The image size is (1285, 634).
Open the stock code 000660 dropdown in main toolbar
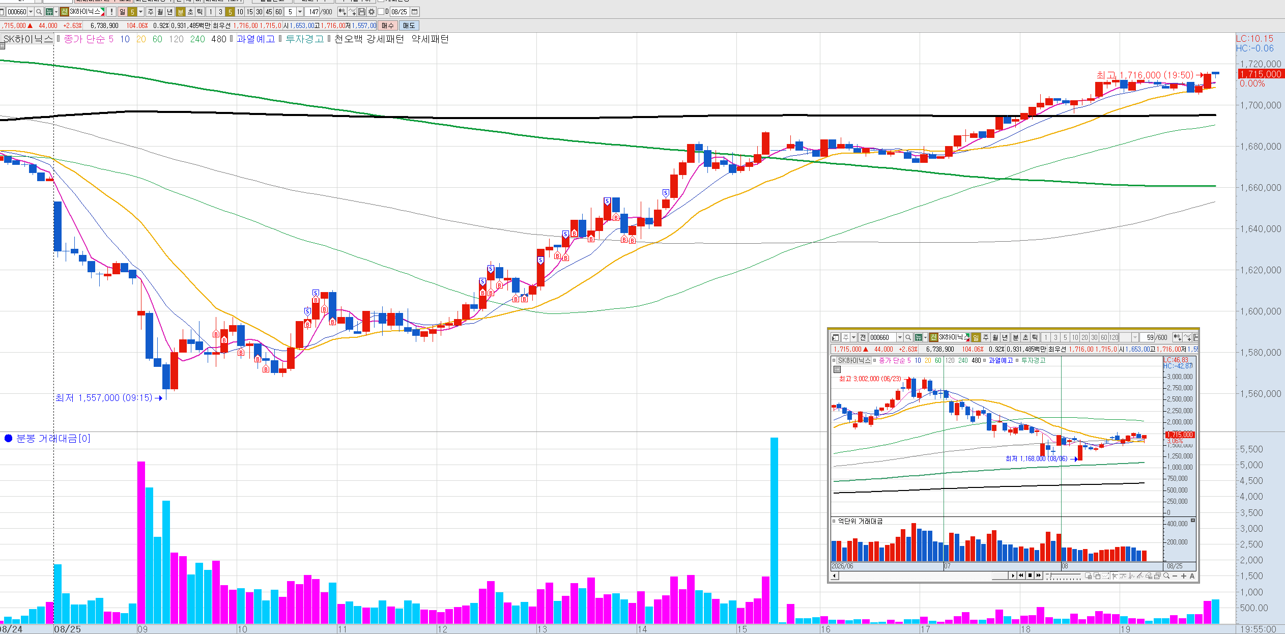point(31,12)
